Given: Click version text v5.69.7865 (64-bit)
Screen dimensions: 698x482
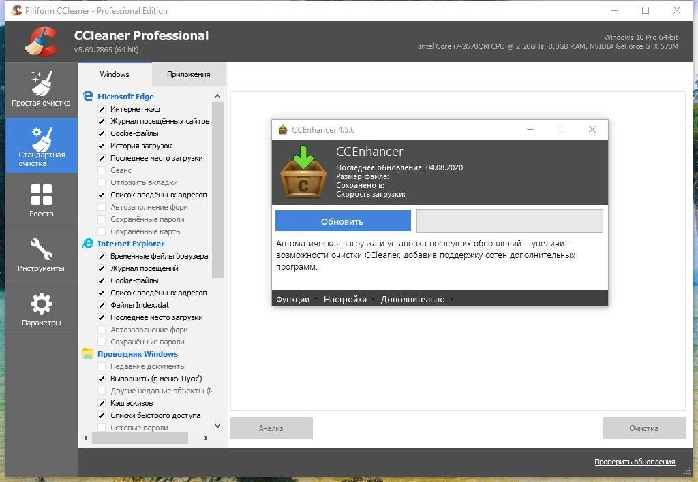Looking at the screenshot, I should point(106,49).
